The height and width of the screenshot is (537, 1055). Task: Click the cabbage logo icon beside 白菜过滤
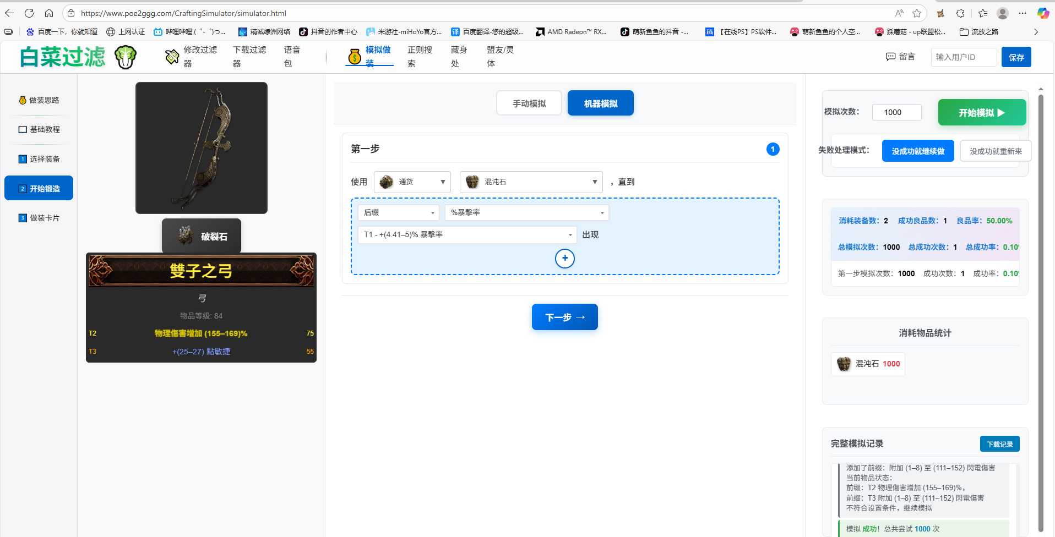[126, 57]
